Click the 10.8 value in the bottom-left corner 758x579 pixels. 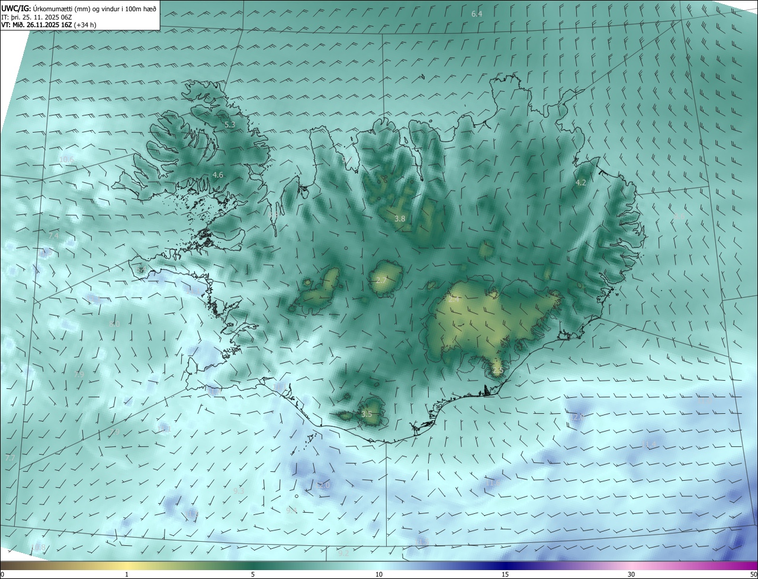click(38, 547)
